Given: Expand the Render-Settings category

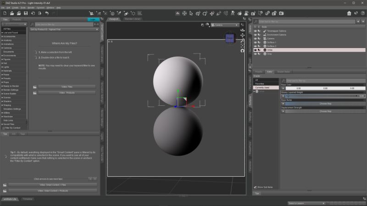Looking at the screenshot, I should (2, 90).
